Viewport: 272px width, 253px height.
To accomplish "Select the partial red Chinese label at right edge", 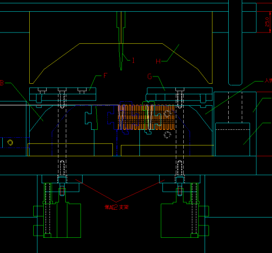I will point(268,81).
